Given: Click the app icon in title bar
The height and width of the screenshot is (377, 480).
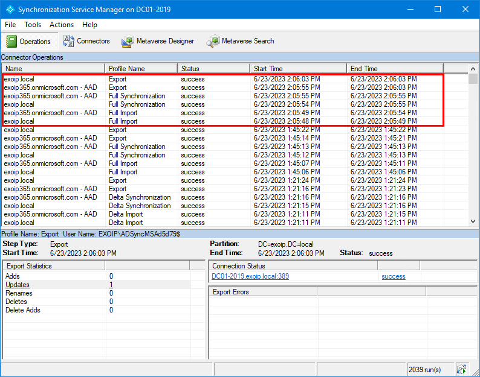Looking at the screenshot, I should pyautogui.click(x=9, y=9).
